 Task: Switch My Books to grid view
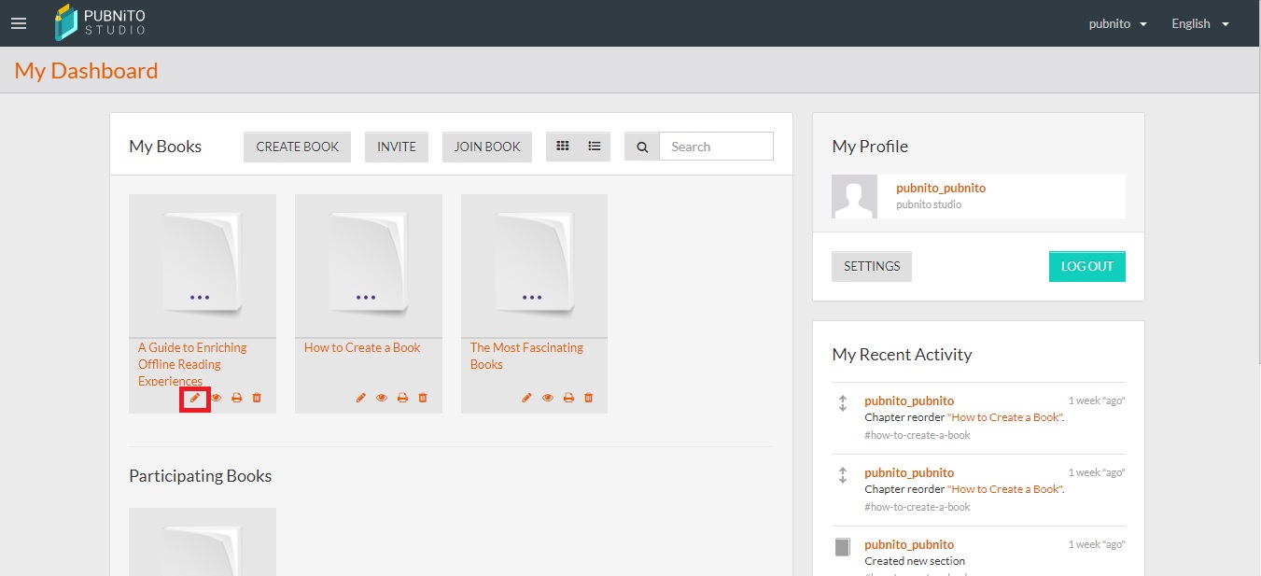coord(562,147)
